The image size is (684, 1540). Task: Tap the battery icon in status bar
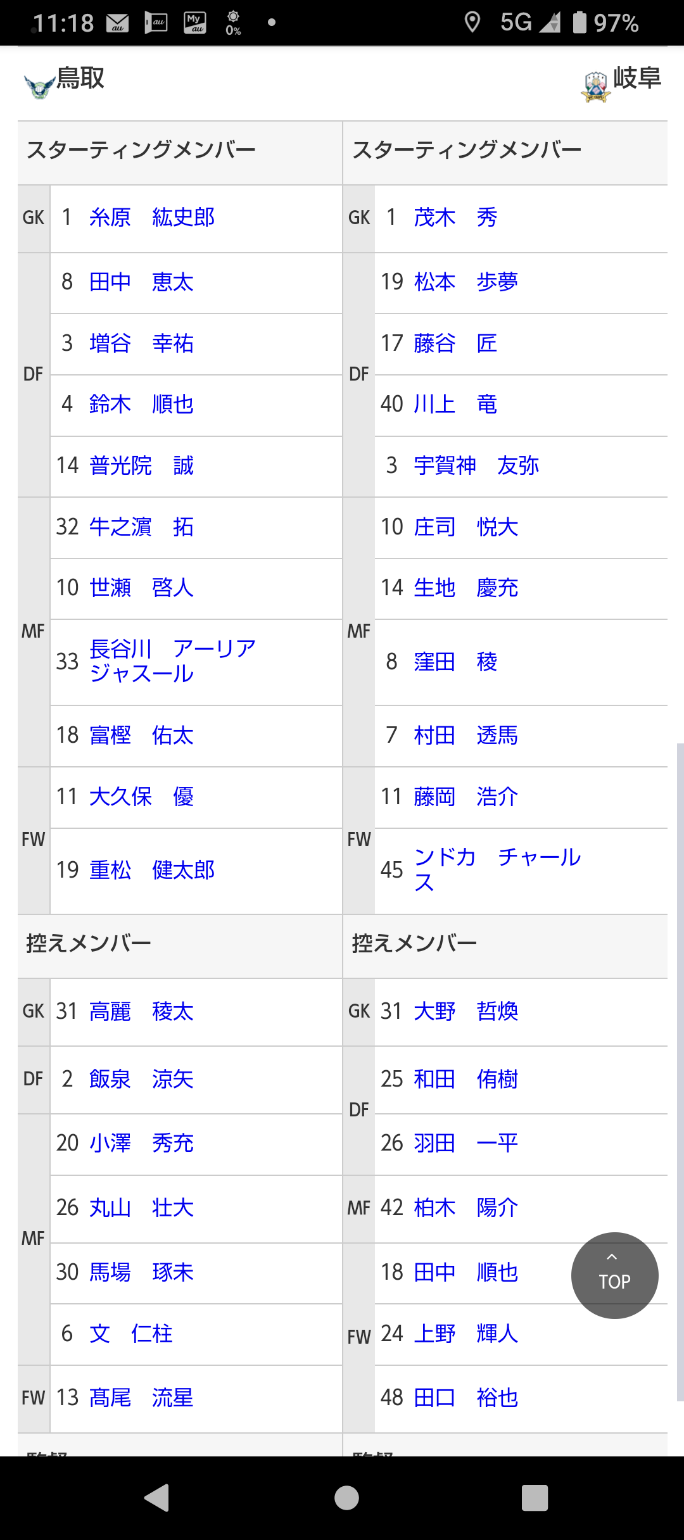[x=579, y=23]
